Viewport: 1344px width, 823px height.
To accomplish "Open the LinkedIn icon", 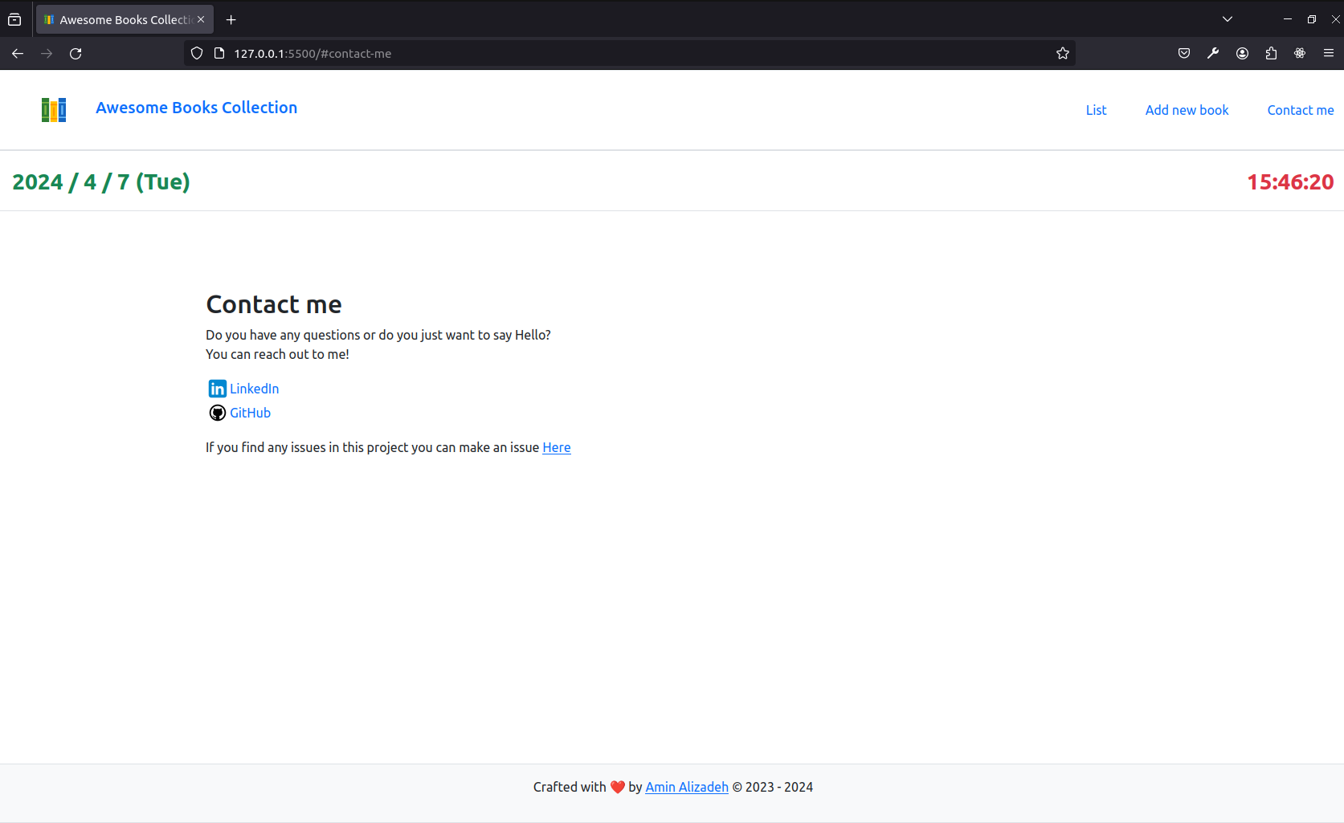I will pyautogui.click(x=218, y=389).
